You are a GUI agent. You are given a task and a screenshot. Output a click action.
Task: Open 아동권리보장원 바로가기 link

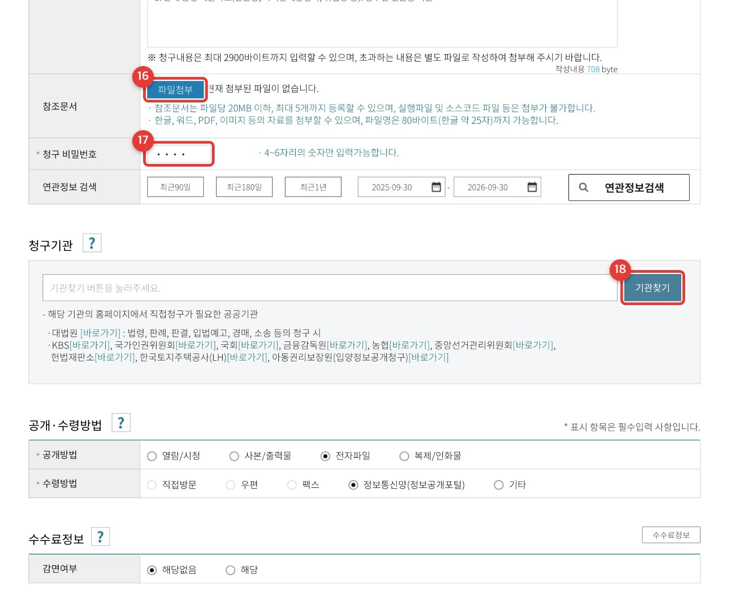pyautogui.click(x=429, y=357)
